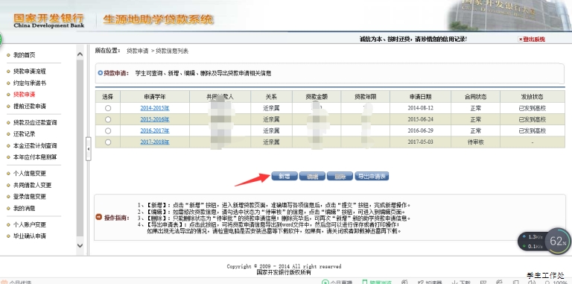Click the 导出申请表 button
Screen dimensions: 572x284
(x=372, y=177)
